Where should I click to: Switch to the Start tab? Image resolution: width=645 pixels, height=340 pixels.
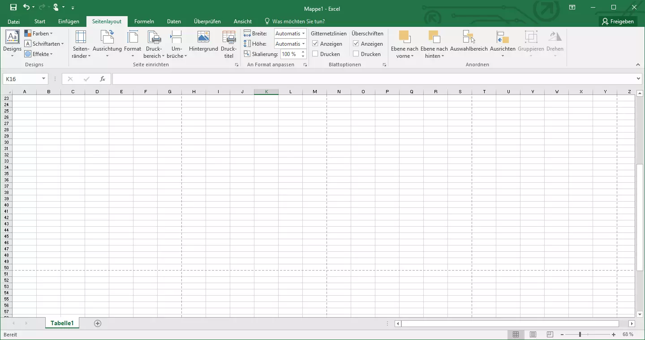(40, 22)
